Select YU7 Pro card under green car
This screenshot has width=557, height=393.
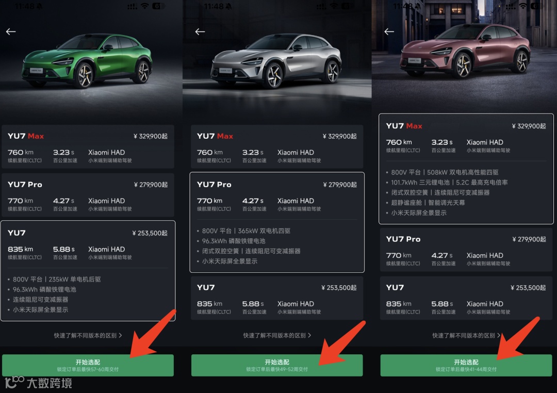[x=88, y=195]
